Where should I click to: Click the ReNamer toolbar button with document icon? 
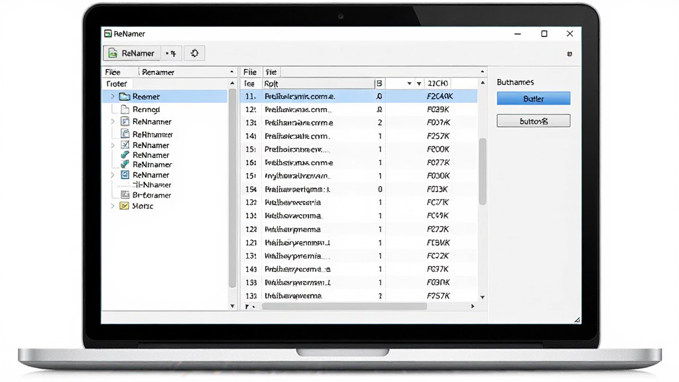pyautogui.click(x=132, y=53)
